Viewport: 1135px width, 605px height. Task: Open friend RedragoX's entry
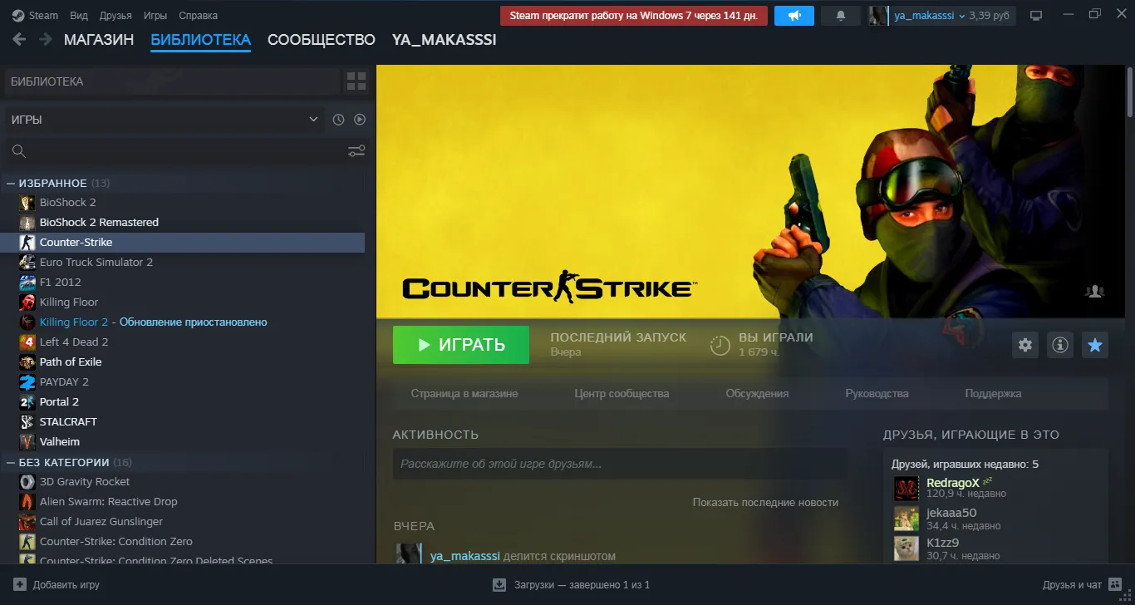(x=995, y=488)
